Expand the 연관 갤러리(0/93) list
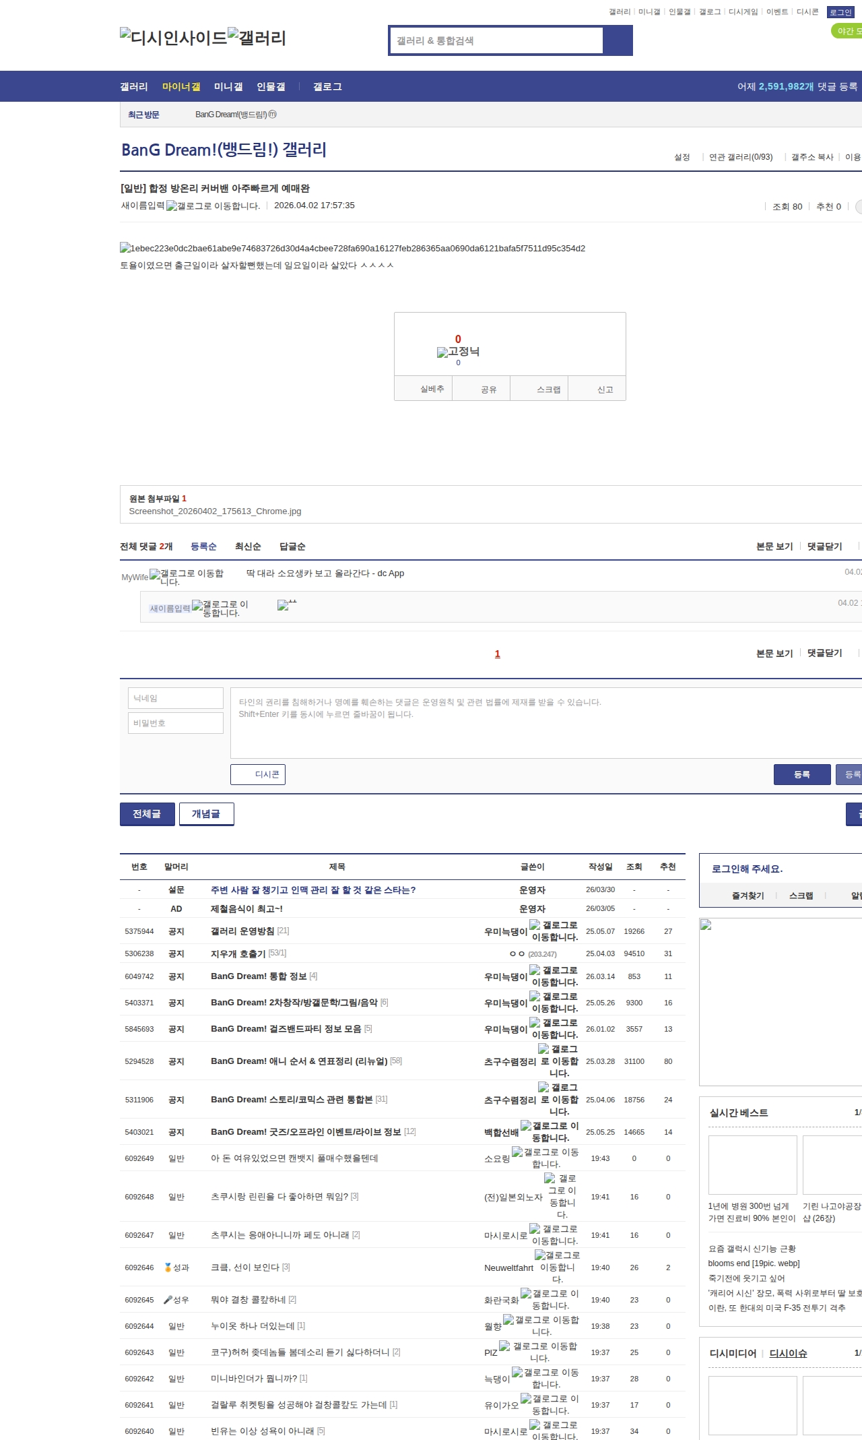 (x=740, y=157)
